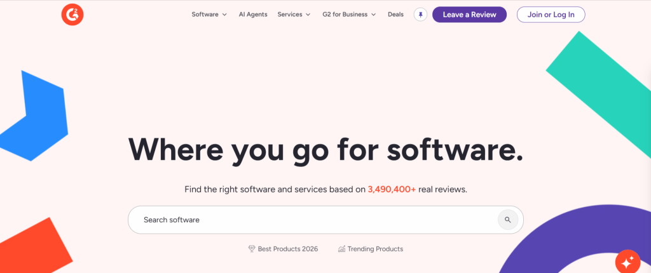651x273 pixels.
Task: Click the Join or Log In button
Action: tap(551, 15)
